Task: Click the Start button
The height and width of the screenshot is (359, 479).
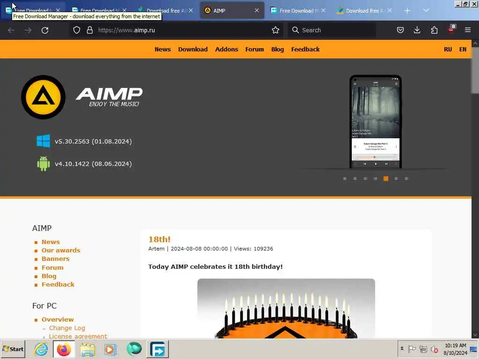Action: (13, 349)
